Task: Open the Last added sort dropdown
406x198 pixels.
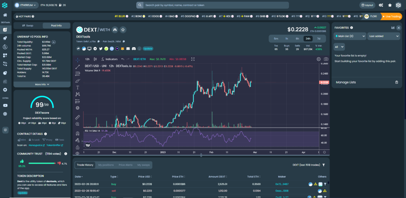Action: pos(384,36)
